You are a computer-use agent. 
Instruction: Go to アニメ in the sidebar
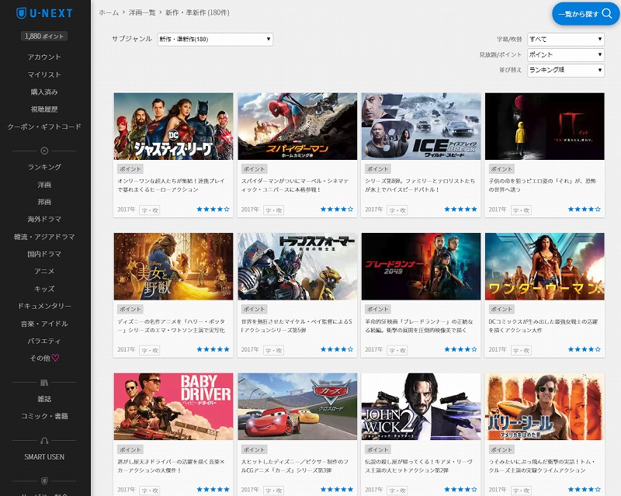tap(44, 272)
